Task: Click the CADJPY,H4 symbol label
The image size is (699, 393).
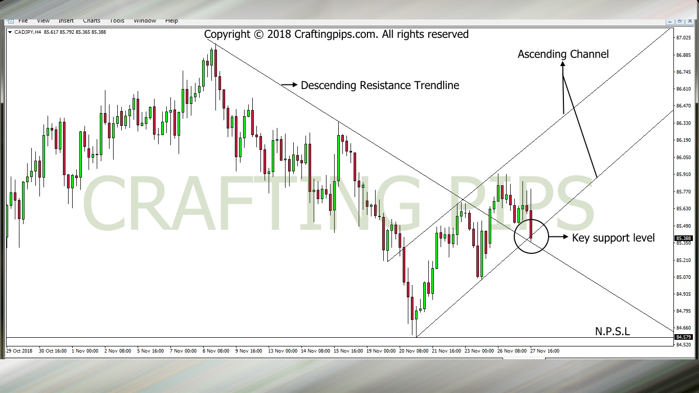Action: 27,32
